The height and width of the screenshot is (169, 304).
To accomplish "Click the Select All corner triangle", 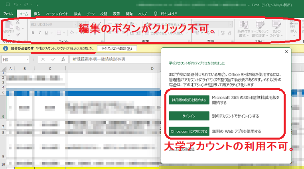I will click(x=4, y=68).
